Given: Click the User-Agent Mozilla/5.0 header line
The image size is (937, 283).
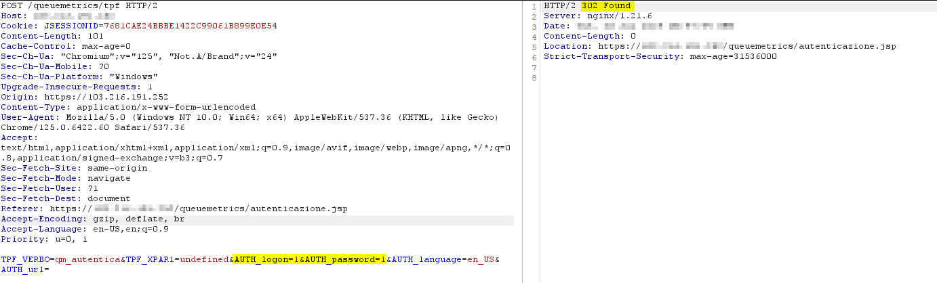Looking at the screenshot, I should pyautogui.click(x=250, y=117).
